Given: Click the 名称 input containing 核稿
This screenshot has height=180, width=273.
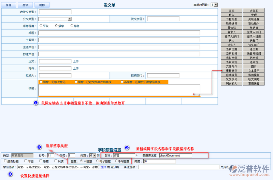Looking at the screenshot, I should 124,155.
